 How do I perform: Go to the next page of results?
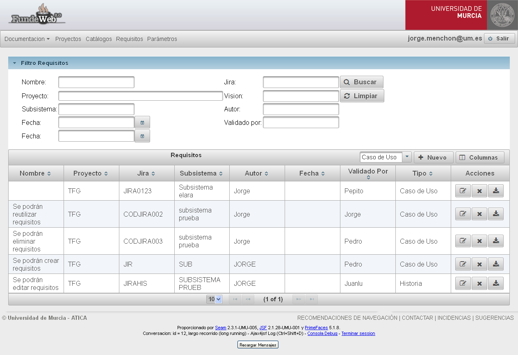(299, 299)
